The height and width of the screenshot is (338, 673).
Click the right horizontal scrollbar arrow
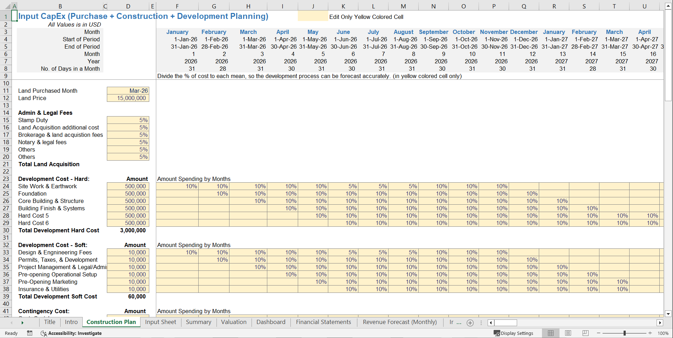point(660,323)
